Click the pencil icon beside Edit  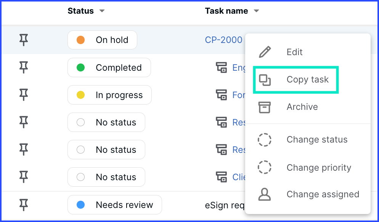tap(265, 52)
